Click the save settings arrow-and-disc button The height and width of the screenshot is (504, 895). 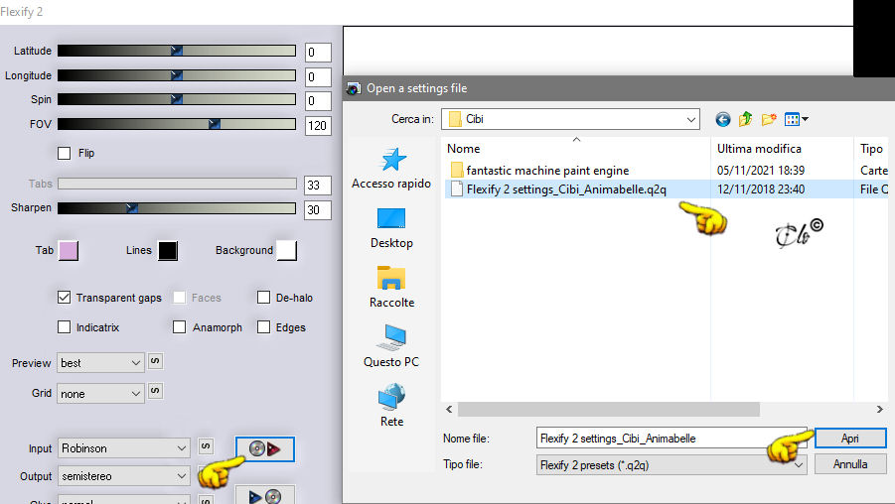coord(265,495)
